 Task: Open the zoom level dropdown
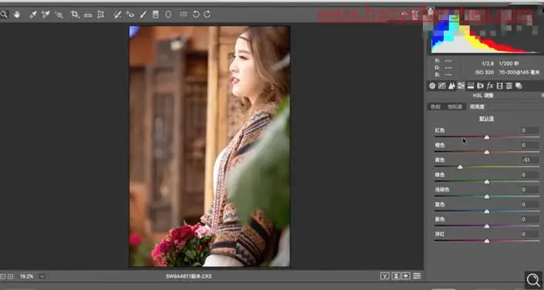click(42, 276)
